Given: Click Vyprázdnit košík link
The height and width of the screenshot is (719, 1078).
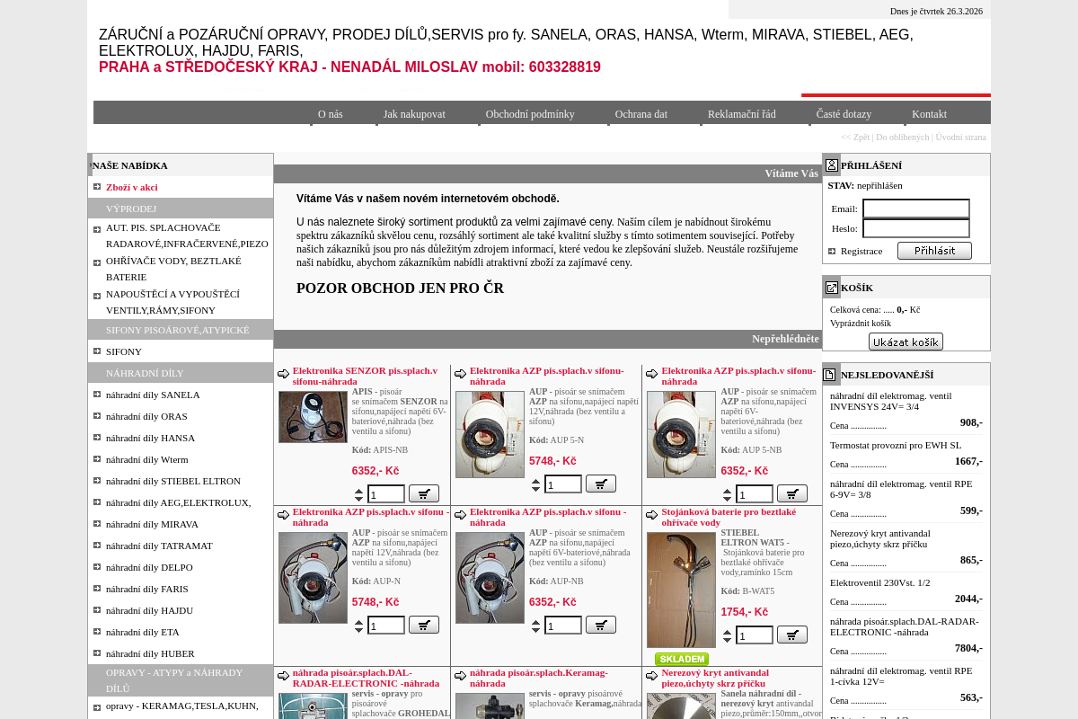Looking at the screenshot, I should [x=861, y=324].
